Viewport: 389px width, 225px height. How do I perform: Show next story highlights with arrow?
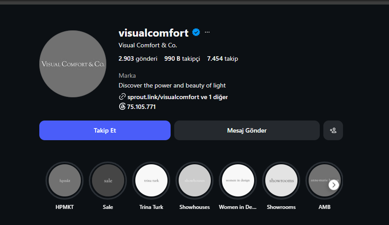[334, 185]
